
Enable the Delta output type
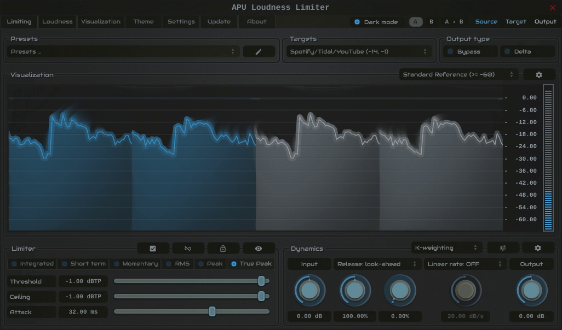point(527,51)
